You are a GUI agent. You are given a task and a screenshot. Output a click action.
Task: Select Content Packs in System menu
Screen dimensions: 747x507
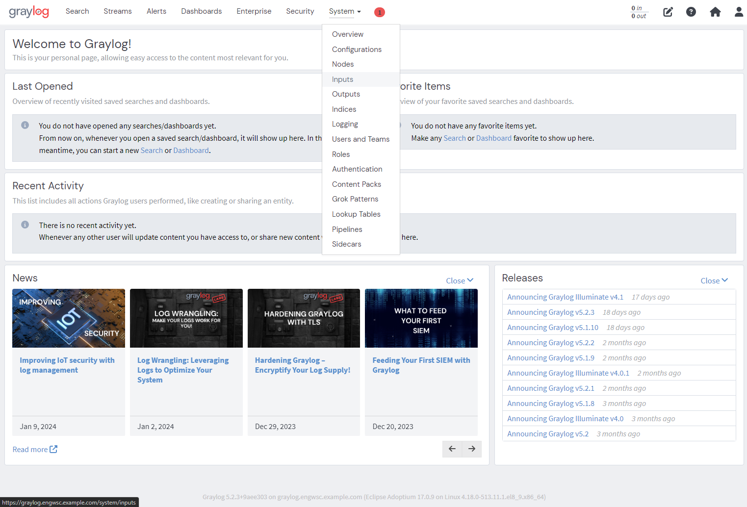[361, 184]
